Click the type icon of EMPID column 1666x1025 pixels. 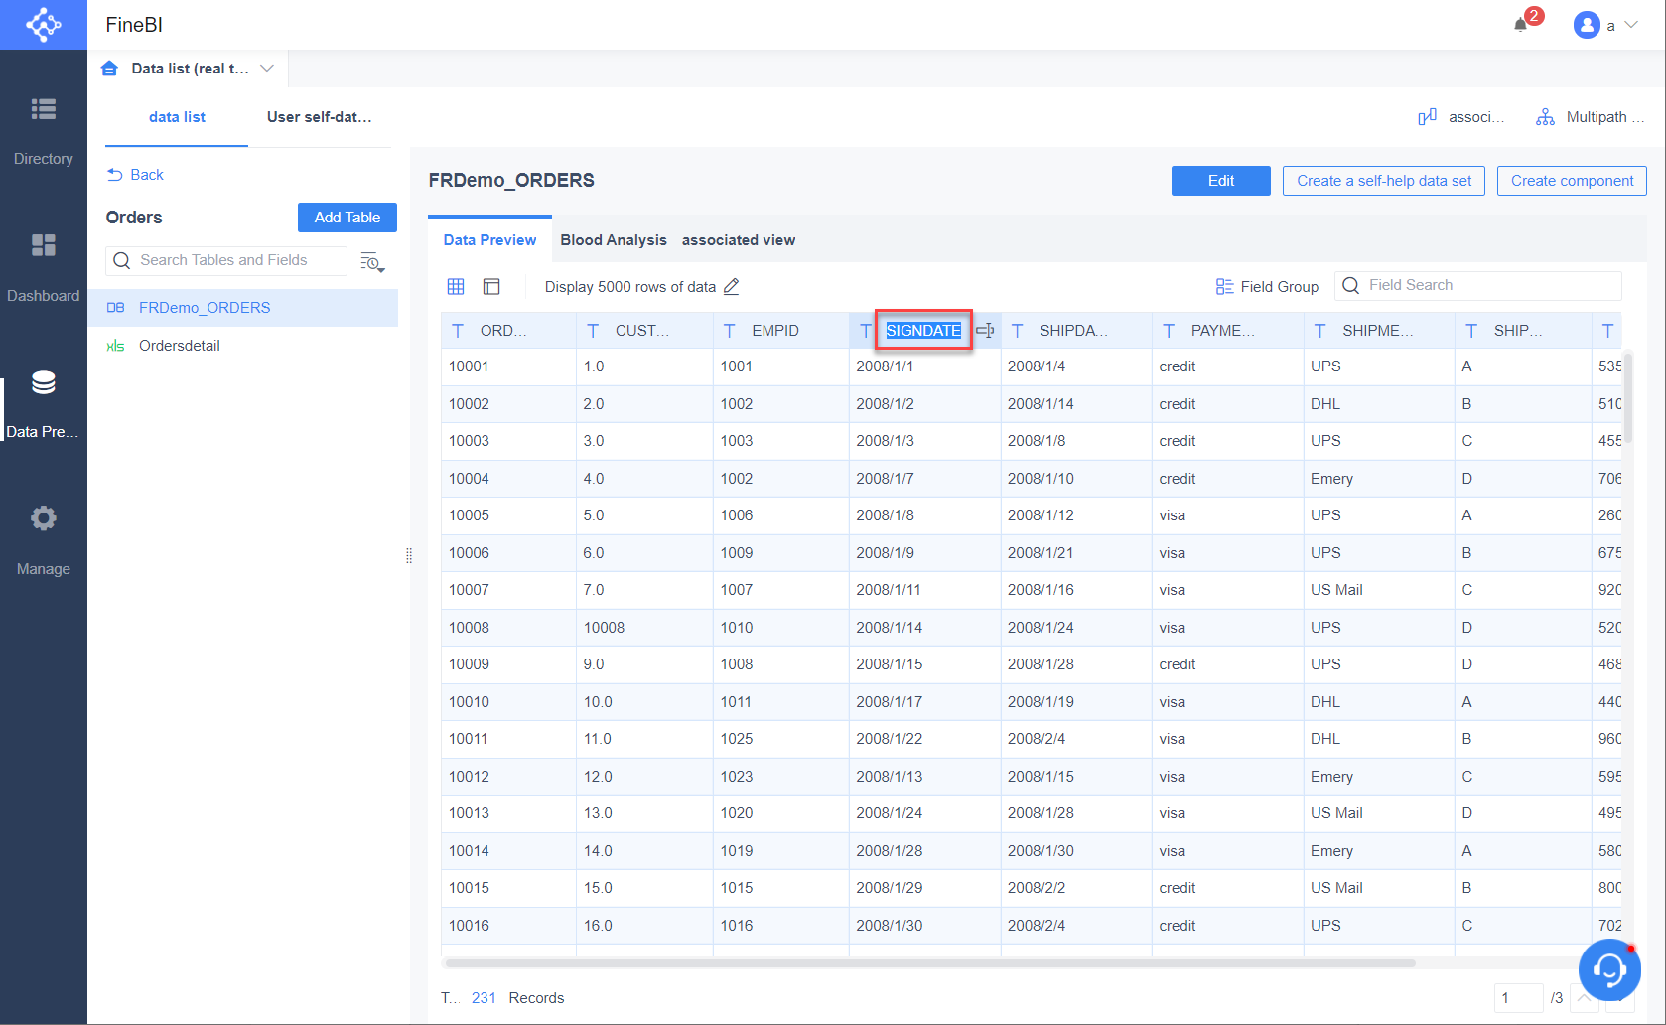click(730, 331)
